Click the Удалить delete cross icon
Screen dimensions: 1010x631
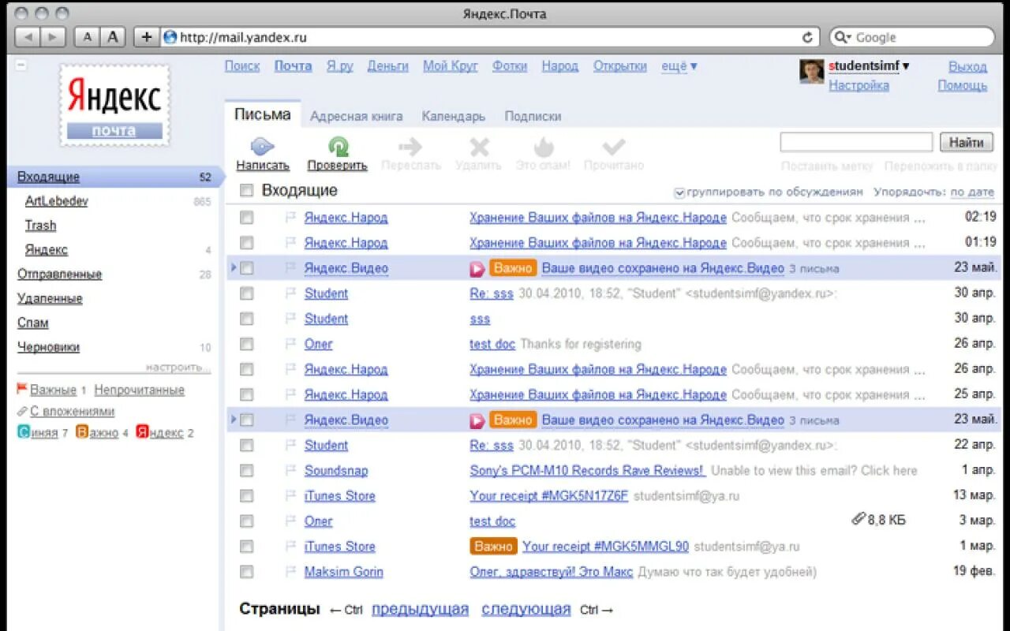479,147
